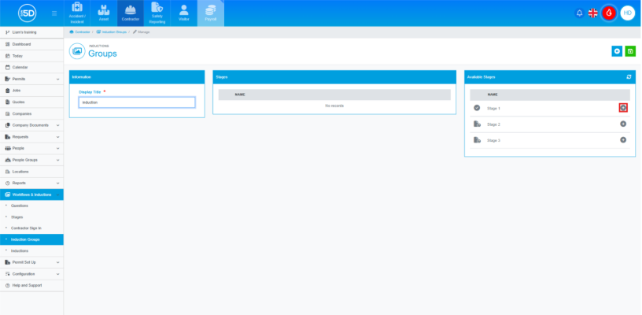Image resolution: width=642 pixels, height=315 pixels.
Task: Click the Display Title input field
Action: 137,102
